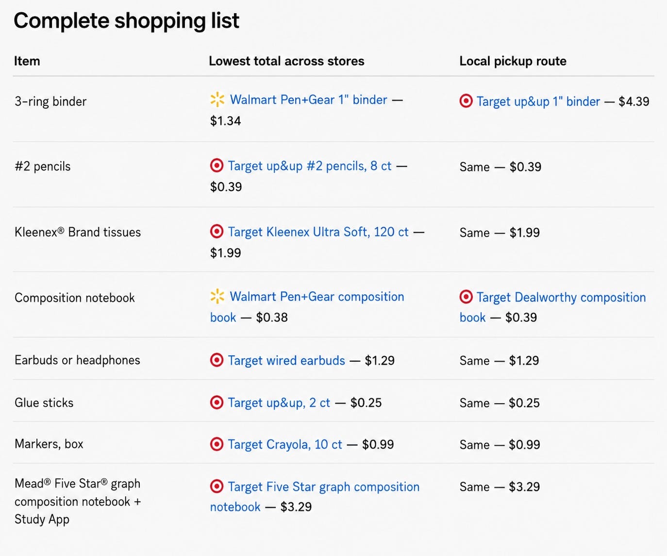Follow Target up&up, 2 ct glue link
This screenshot has height=556, width=667.
point(279,403)
